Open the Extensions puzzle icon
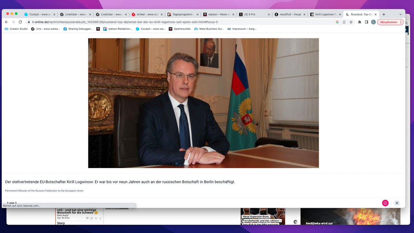 point(359,22)
